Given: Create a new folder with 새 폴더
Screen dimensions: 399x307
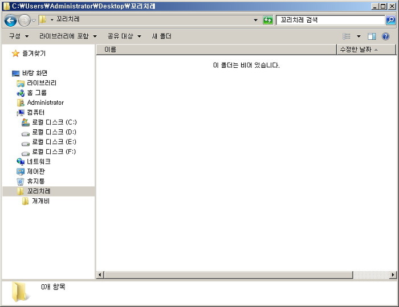Looking at the screenshot, I should pyautogui.click(x=161, y=36).
